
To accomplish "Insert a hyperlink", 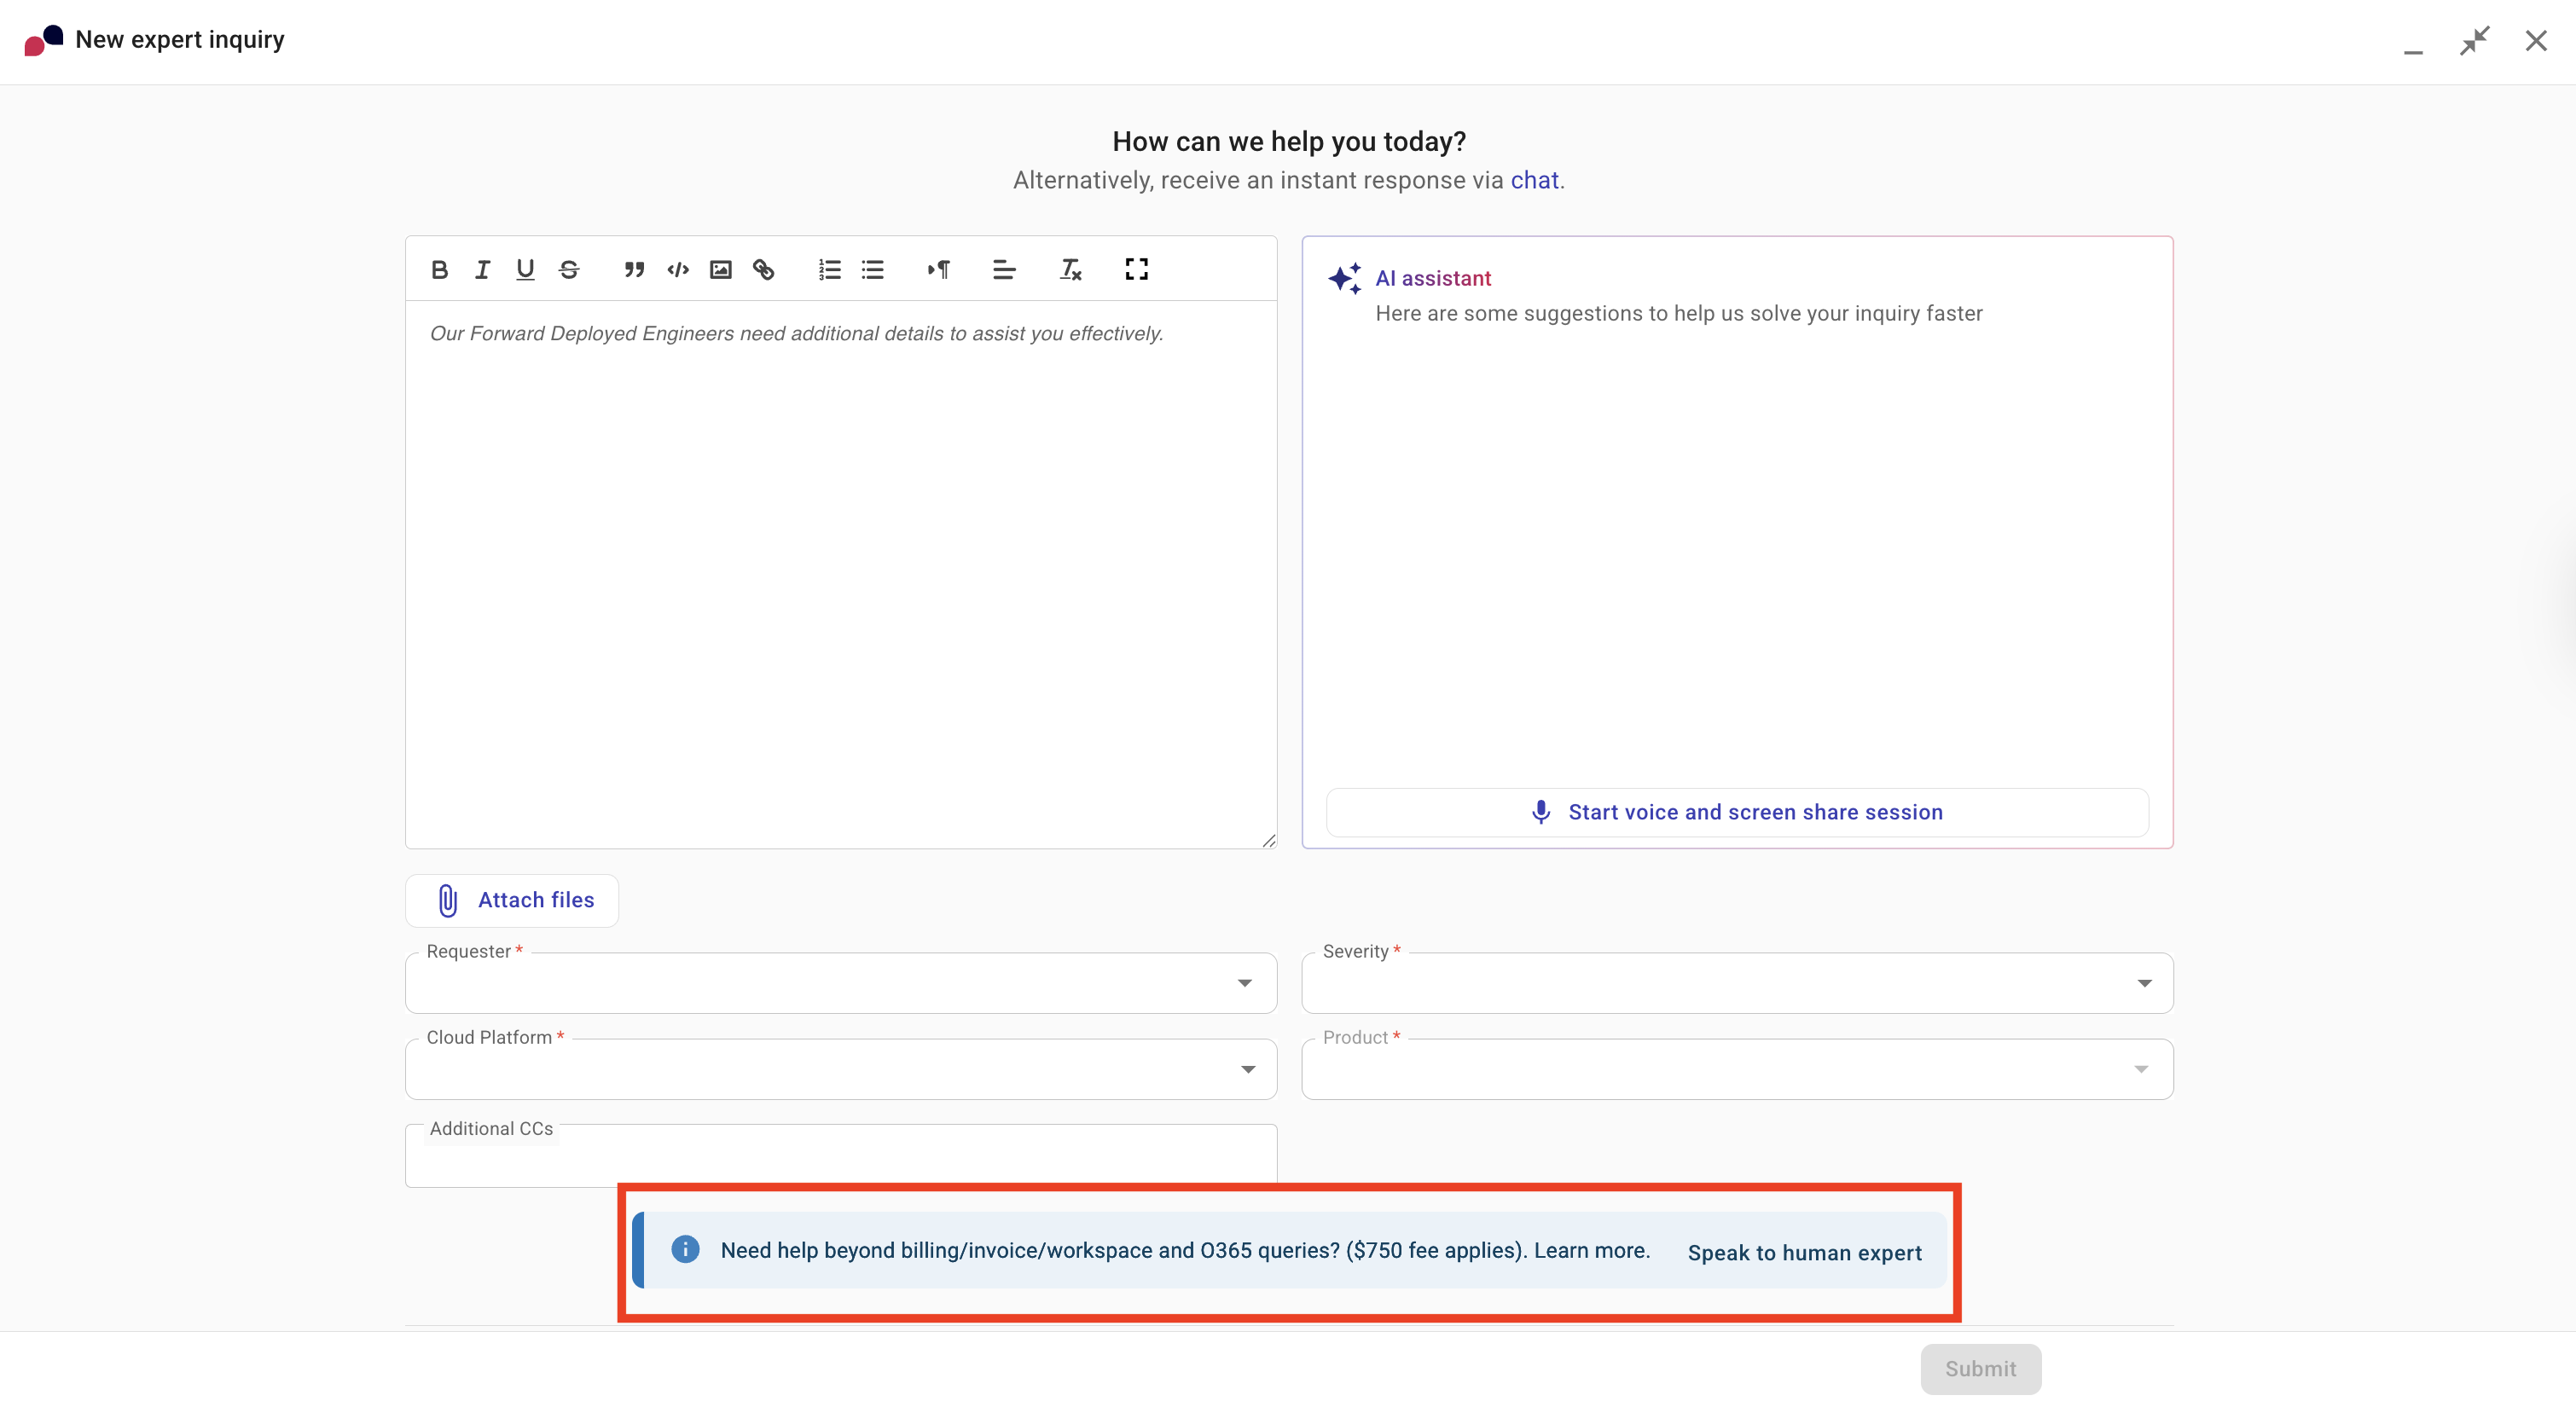I will point(764,269).
